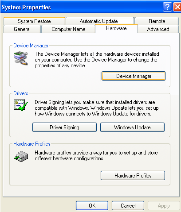The height and width of the screenshot is (212, 181).
Task: Click the Cancel button
Action: pyautogui.click(x=128, y=205)
